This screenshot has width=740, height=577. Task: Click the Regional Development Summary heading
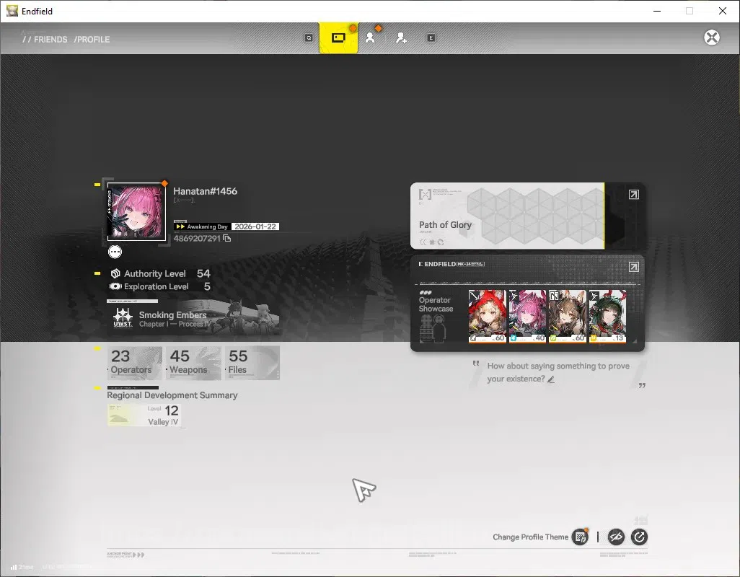[172, 395]
